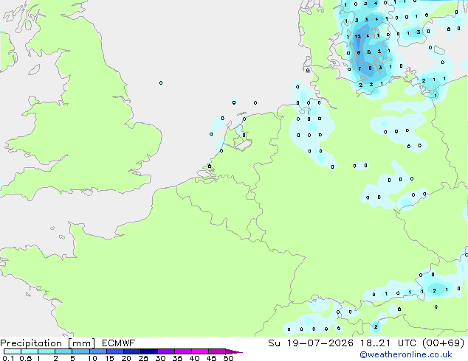The image size is (468, 361).
Task: Click the "ECMWF" model label
Action: pyautogui.click(x=119, y=343)
